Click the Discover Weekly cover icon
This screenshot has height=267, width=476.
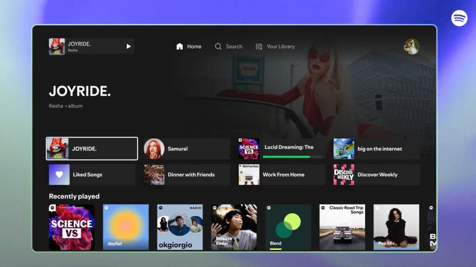pos(344,175)
